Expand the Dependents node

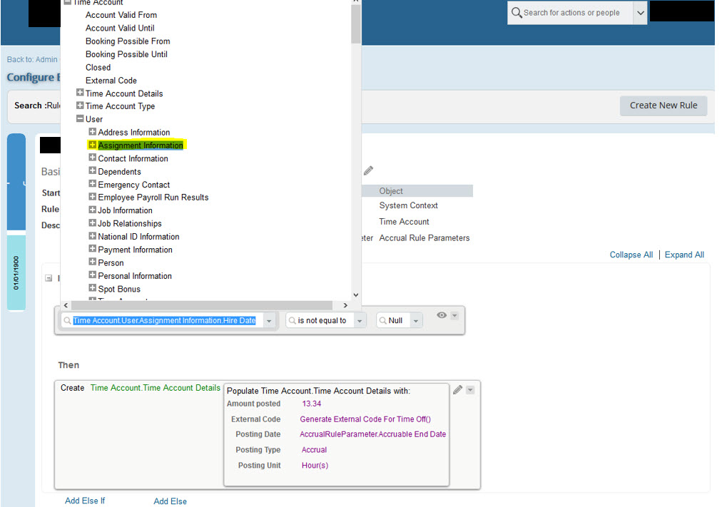[93, 170]
